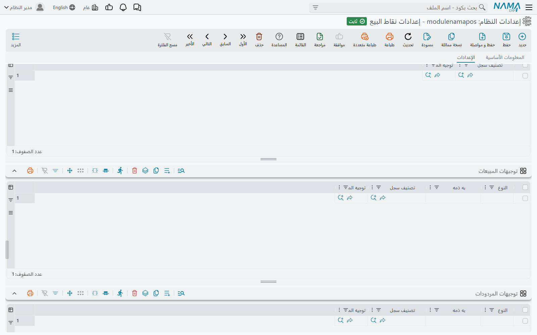This screenshot has height=335, width=537.
Task: Click the ثابت status badge
Action: (357, 21)
